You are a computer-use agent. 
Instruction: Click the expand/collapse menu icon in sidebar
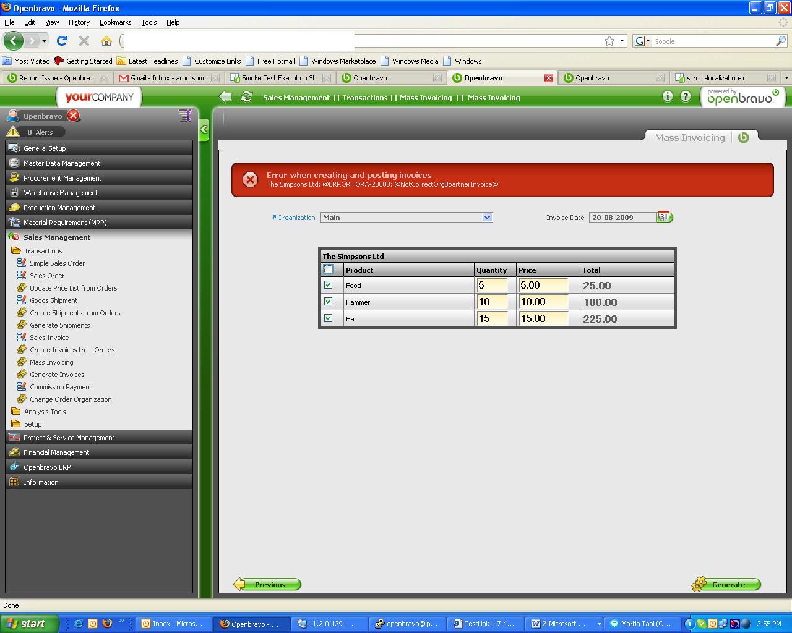(184, 116)
